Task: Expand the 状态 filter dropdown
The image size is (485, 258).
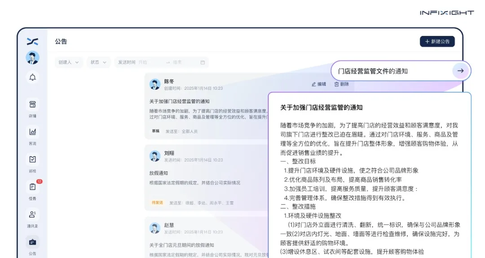Action: [x=98, y=62]
